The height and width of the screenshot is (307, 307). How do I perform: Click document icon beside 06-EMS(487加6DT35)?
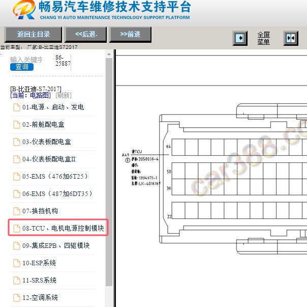(17, 194)
